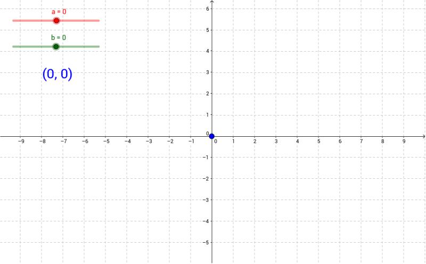Click x-axis label -1

pyautogui.click(x=192, y=141)
